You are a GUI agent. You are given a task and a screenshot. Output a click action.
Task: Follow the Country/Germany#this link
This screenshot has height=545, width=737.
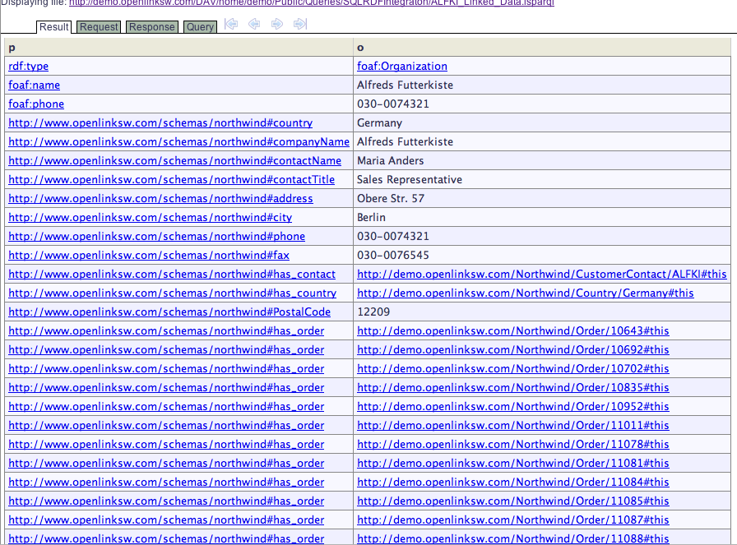pyautogui.click(x=526, y=293)
